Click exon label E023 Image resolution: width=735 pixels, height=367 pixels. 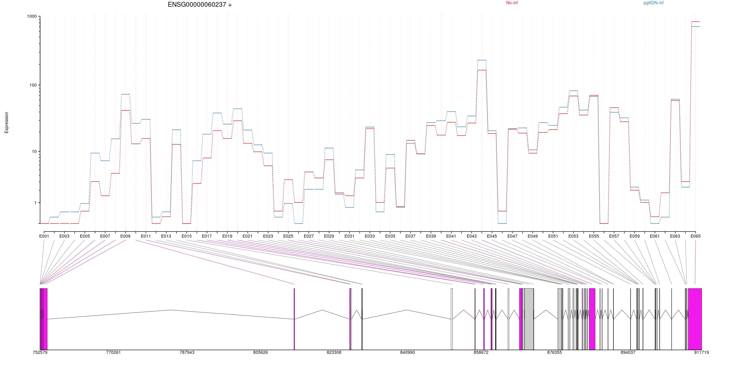[268, 236]
